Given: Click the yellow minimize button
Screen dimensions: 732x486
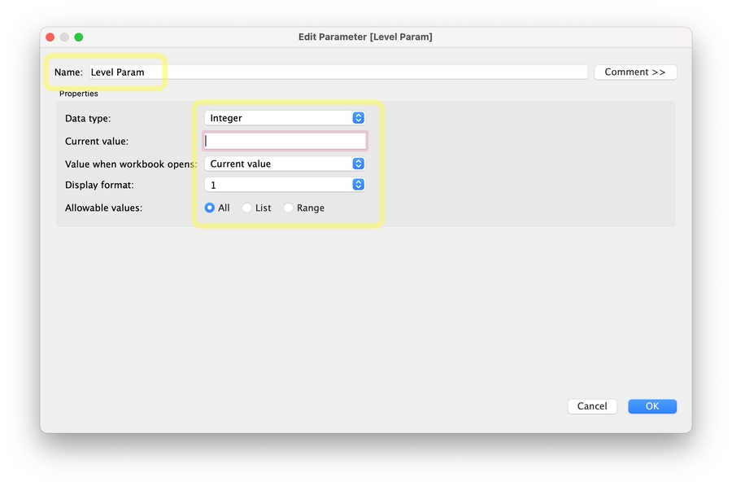Looking at the screenshot, I should click(x=63, y=37).
